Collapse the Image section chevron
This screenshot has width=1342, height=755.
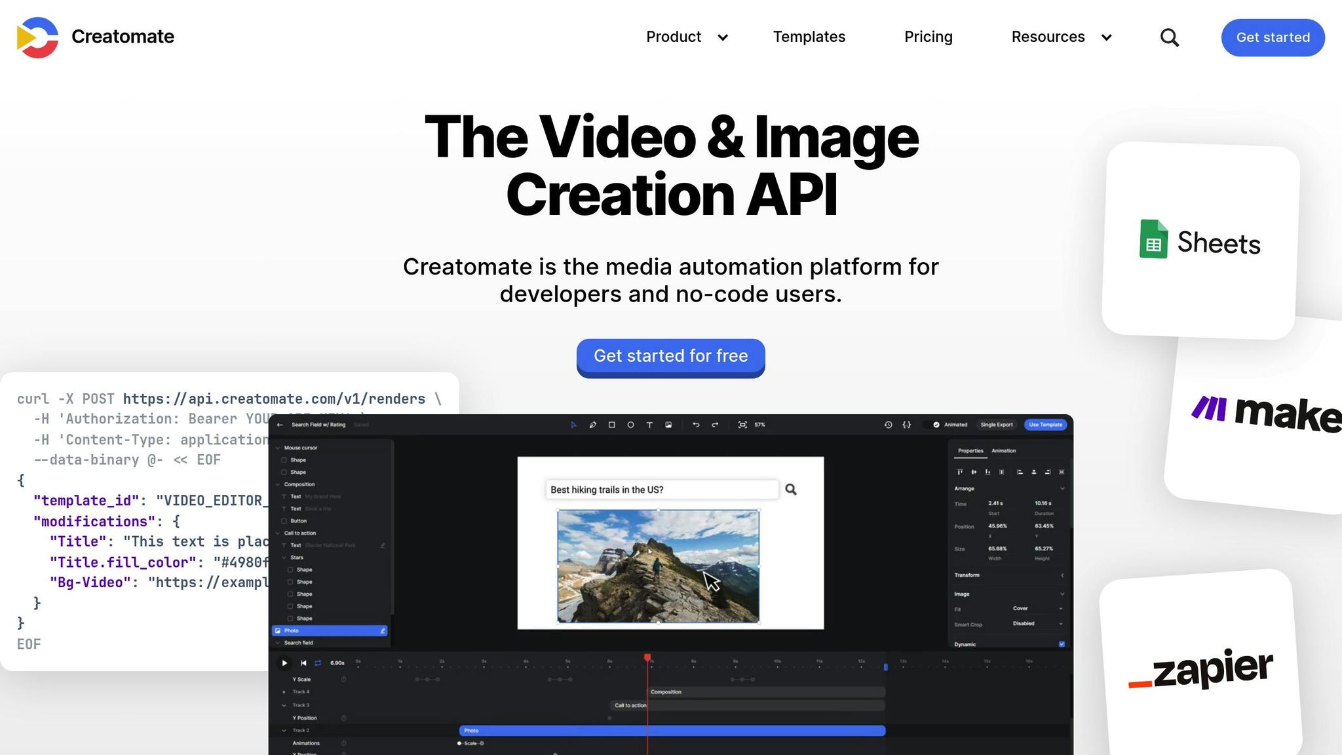[x=1062, y=594]
